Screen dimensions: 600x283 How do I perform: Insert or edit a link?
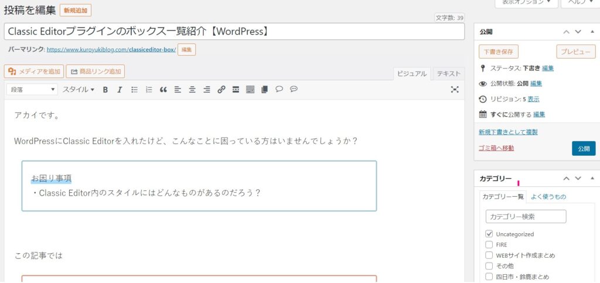pos(221,90)
